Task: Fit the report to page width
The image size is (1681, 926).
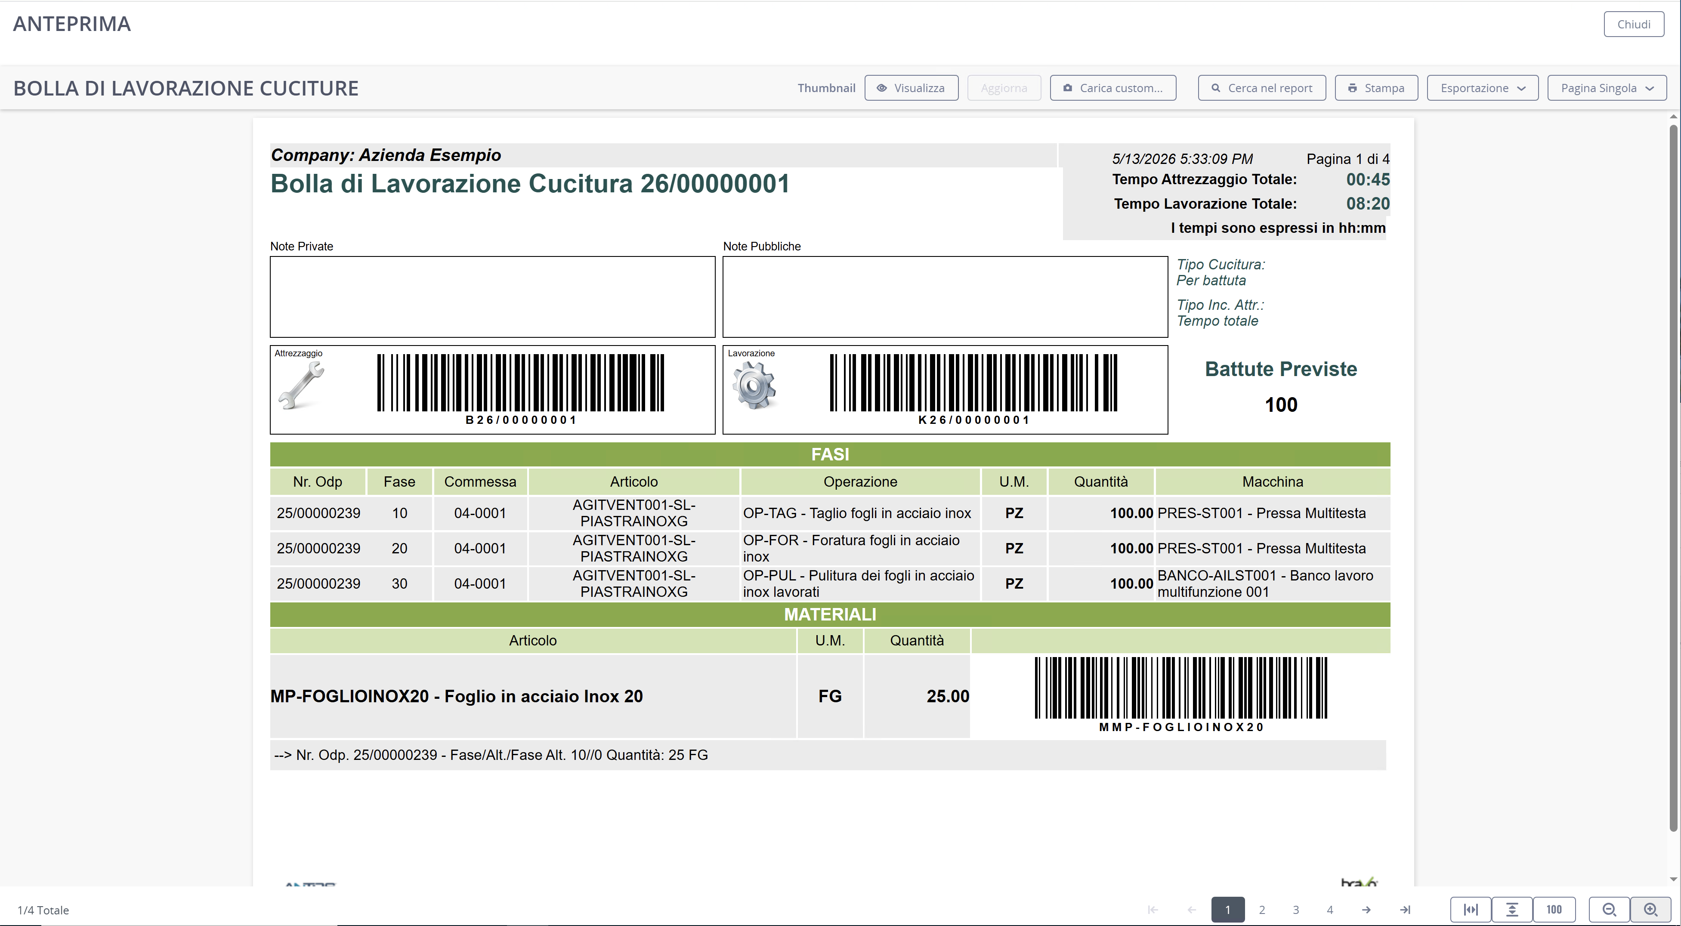Action: click(x=1471, y=910)
